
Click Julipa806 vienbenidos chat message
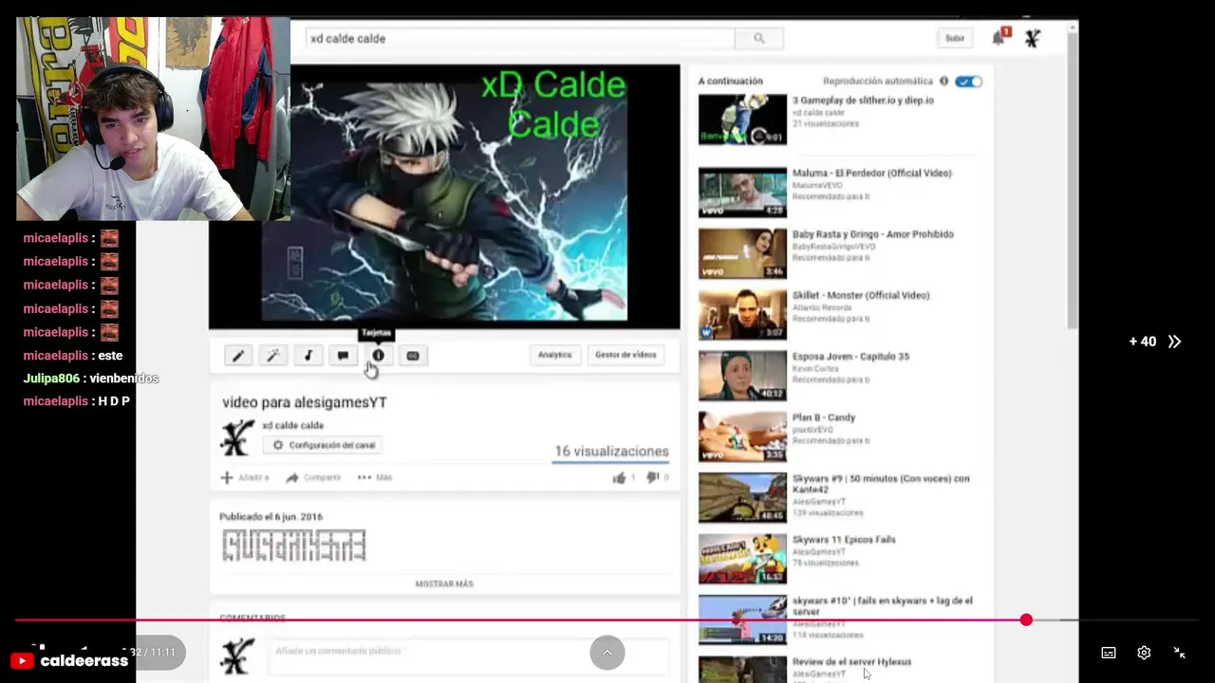[91, 378]
